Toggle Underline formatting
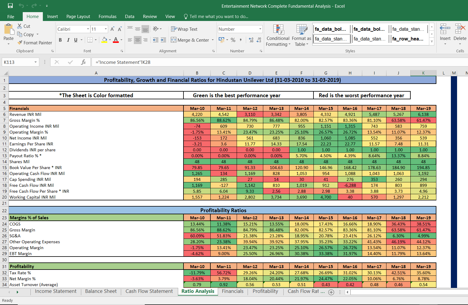Image resolution: width=468 pixels, height=305 pixels. pos(76,40)
